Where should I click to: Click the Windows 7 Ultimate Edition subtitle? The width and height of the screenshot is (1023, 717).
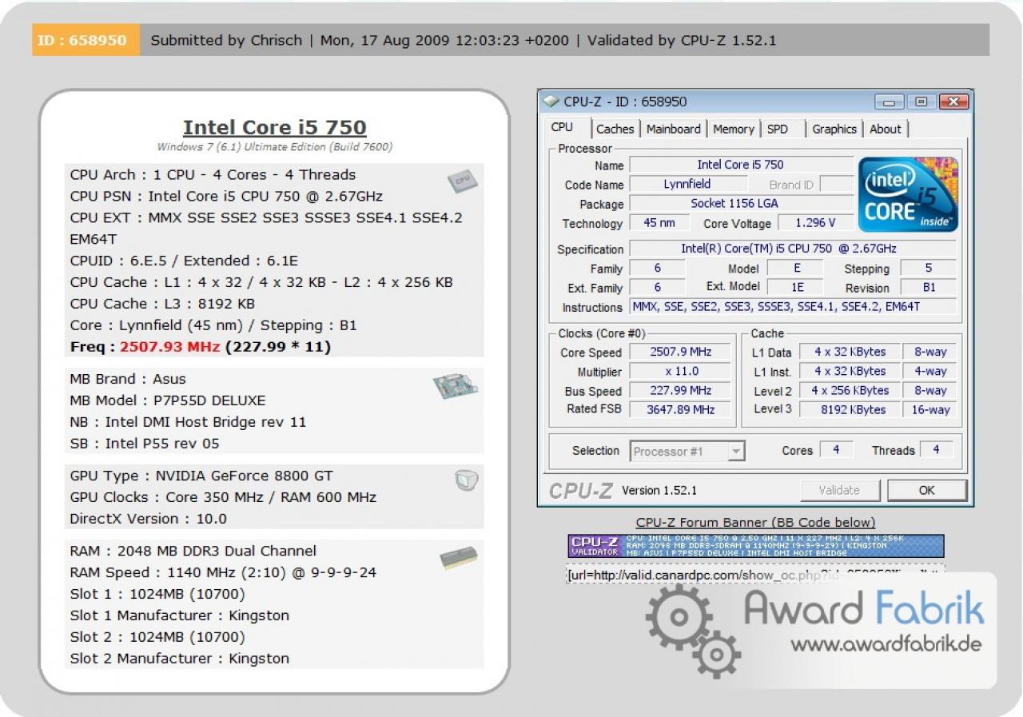click(275, 147)
